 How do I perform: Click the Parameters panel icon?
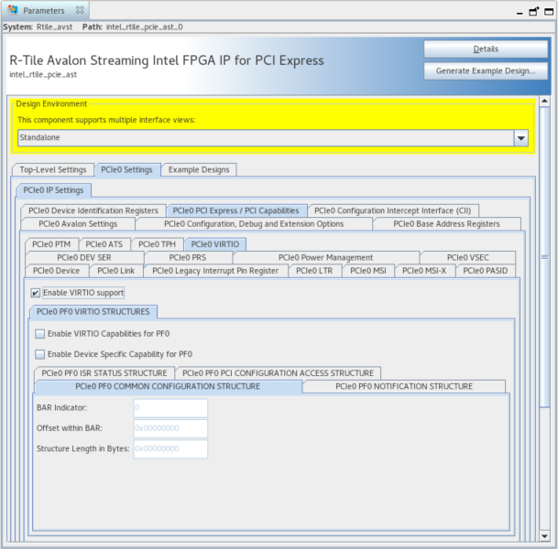(x=13, y=10)
